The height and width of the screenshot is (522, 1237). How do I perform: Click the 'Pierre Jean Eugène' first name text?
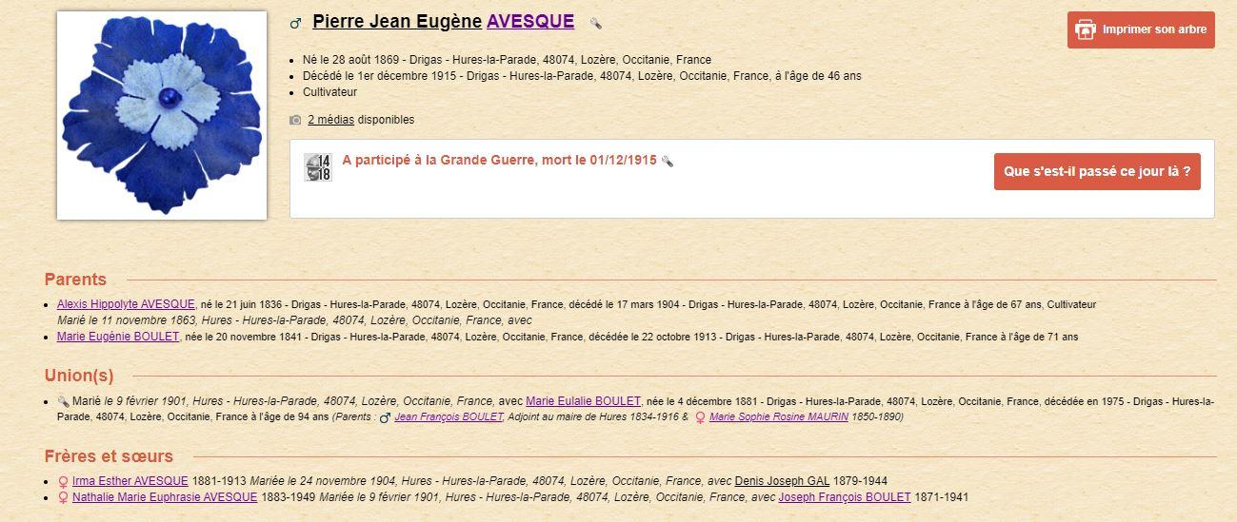click(396, 22)
